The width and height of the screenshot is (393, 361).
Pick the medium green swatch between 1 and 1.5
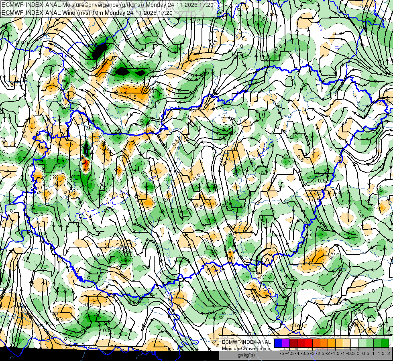(377, 343)
